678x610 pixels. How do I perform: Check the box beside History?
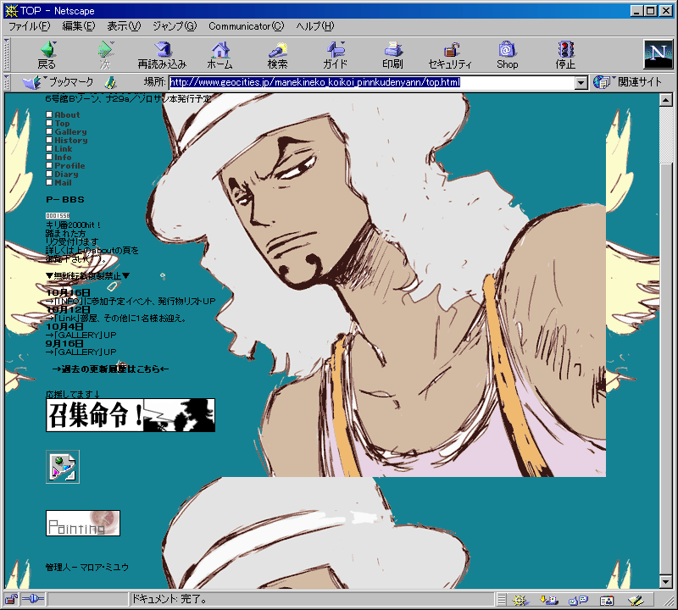click(49, 140)
